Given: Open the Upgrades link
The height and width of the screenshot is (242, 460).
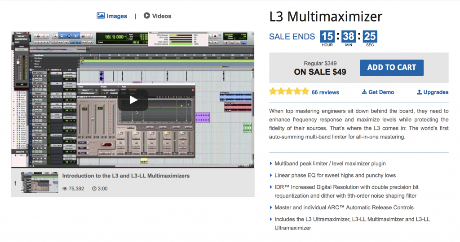Looking at the screenshot, I should click(x=433, y=92).
